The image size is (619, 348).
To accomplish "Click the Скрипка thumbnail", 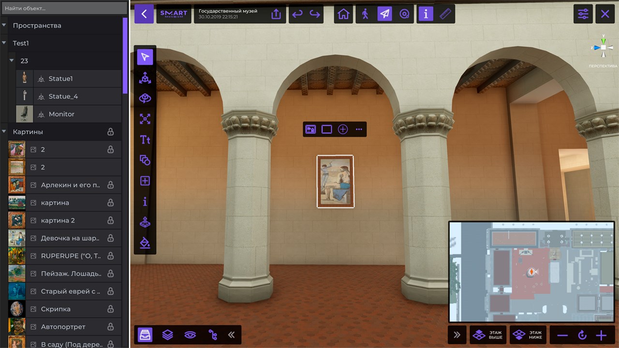I will [17, 309].
